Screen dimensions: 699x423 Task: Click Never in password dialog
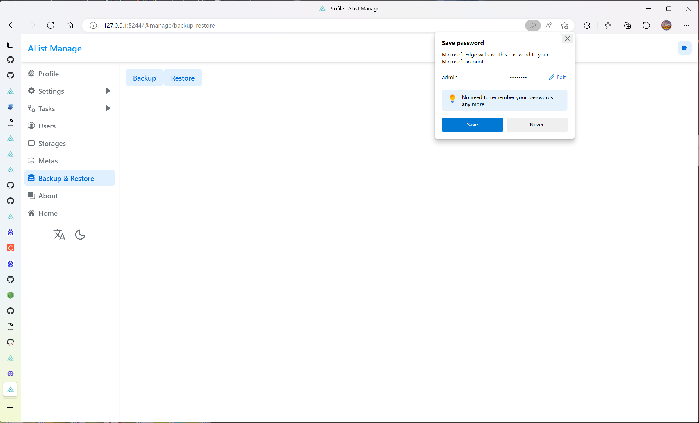[537, 125]
